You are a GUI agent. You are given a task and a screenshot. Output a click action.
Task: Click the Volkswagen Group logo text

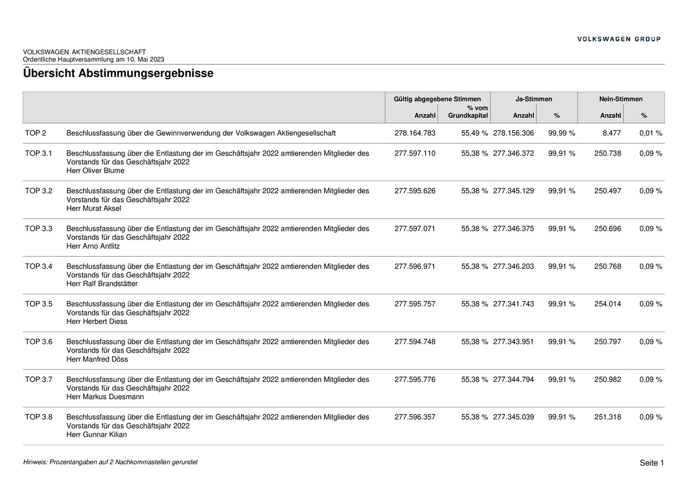[619, 39]
